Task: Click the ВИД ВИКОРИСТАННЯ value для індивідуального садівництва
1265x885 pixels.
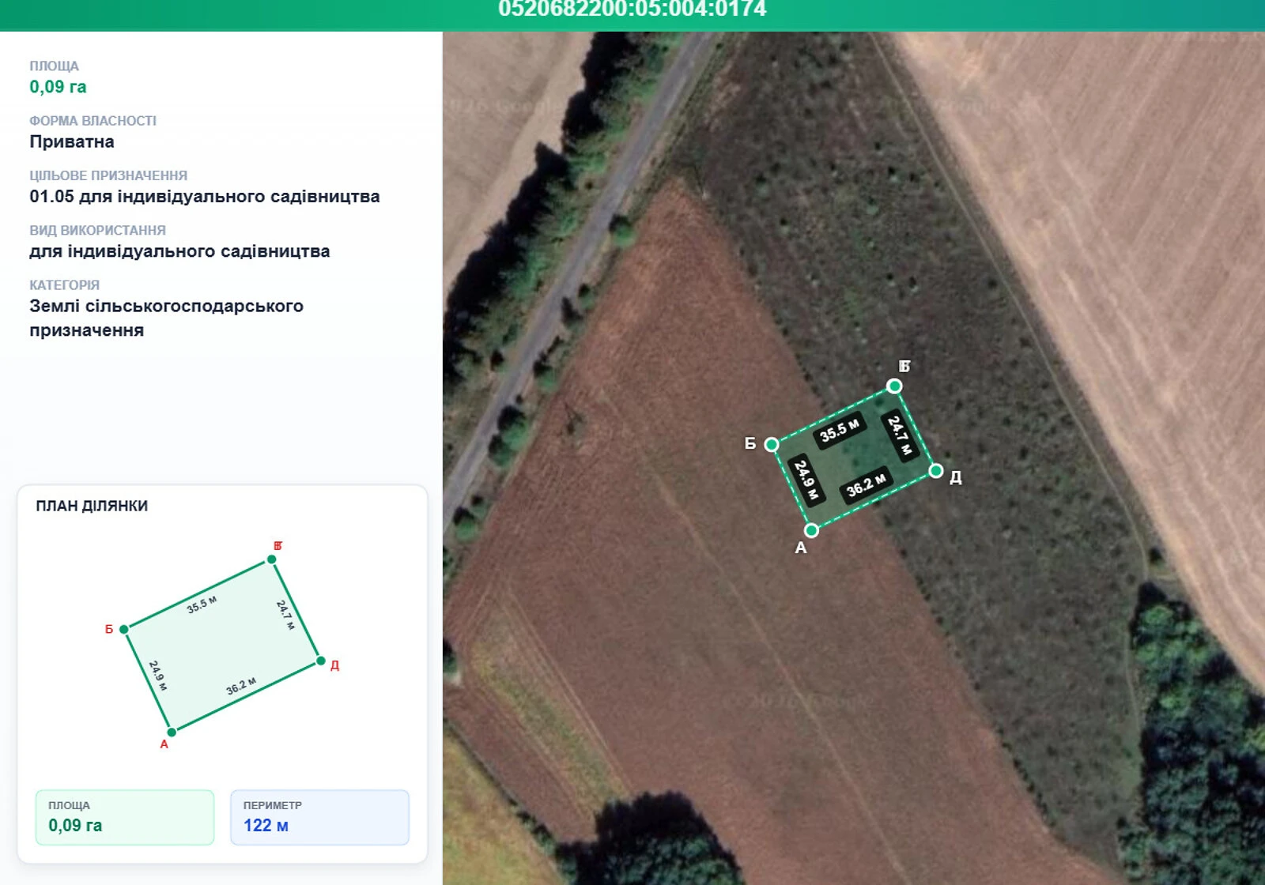Action: (179, 251)
